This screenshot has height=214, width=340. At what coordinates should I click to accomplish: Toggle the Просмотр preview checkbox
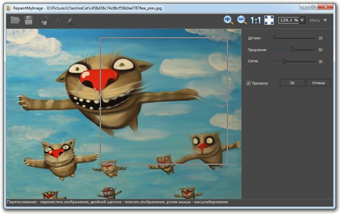(248, 83)
